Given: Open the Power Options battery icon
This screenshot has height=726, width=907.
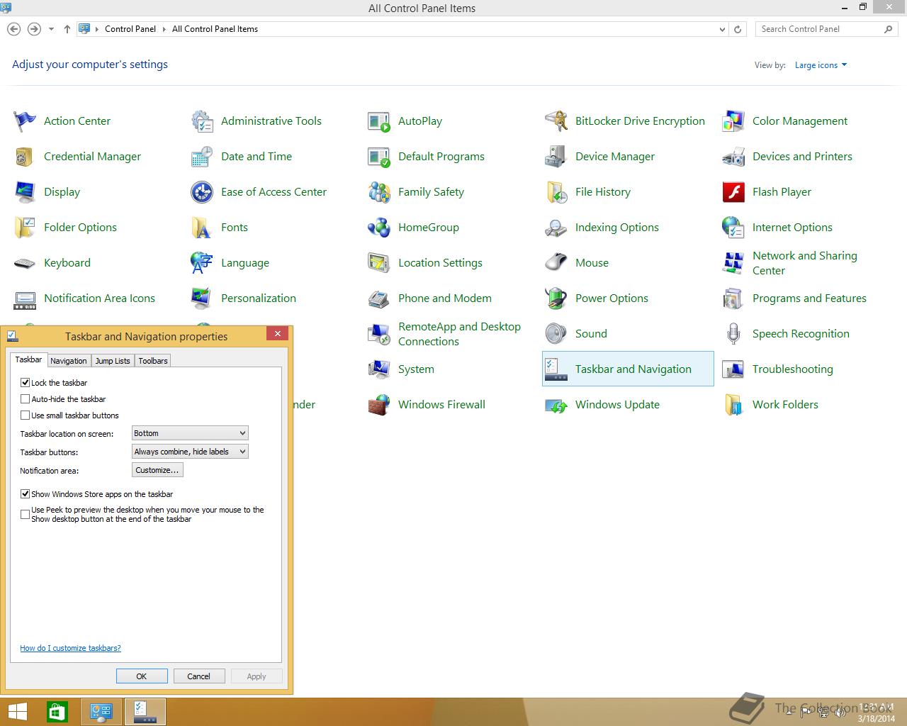Looking at the screenshot, I should point(556,298).
